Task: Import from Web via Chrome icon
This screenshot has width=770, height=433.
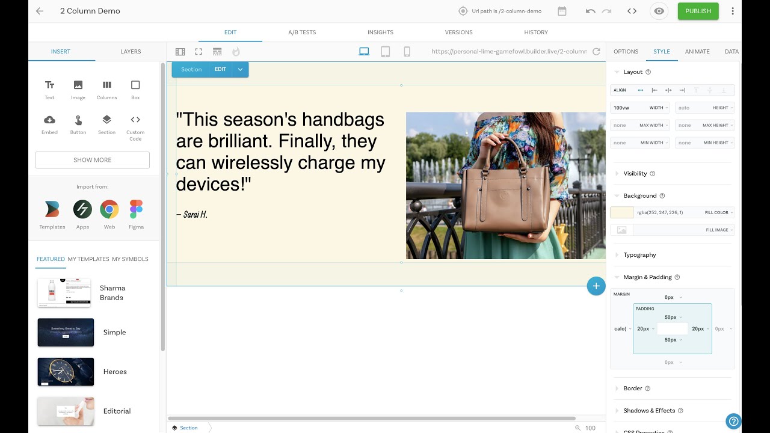Action: click(109, 215)
